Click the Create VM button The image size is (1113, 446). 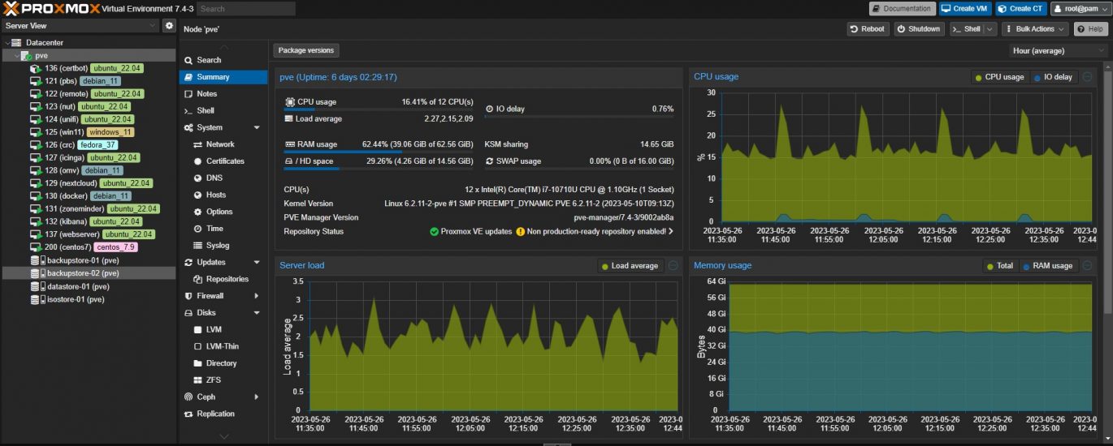[964, 9]
